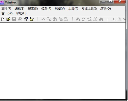Click the Find Hex Values icon
The height and width of the screenshot is (101, 128).
[84, 19]
